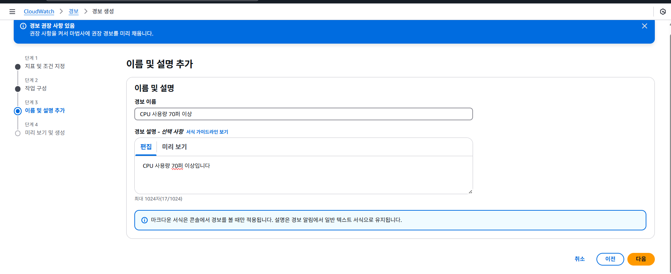Click the CloudWatch breadcrumb link
Image resolution: width=671 pixels, height=274 pixels.
point(39,12)
